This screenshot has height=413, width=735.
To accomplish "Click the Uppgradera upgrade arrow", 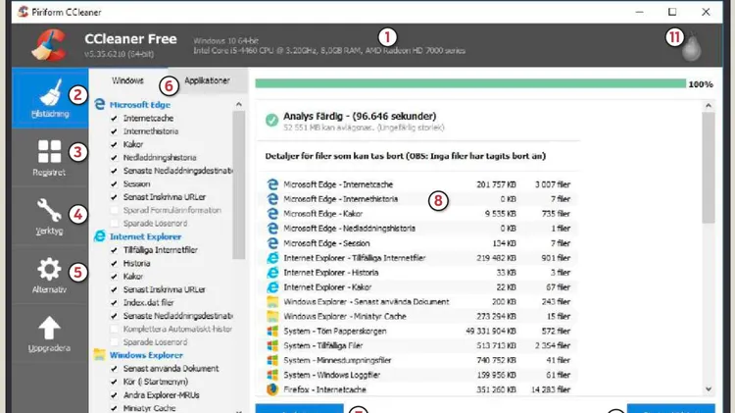I will click(x=49, y=328).
